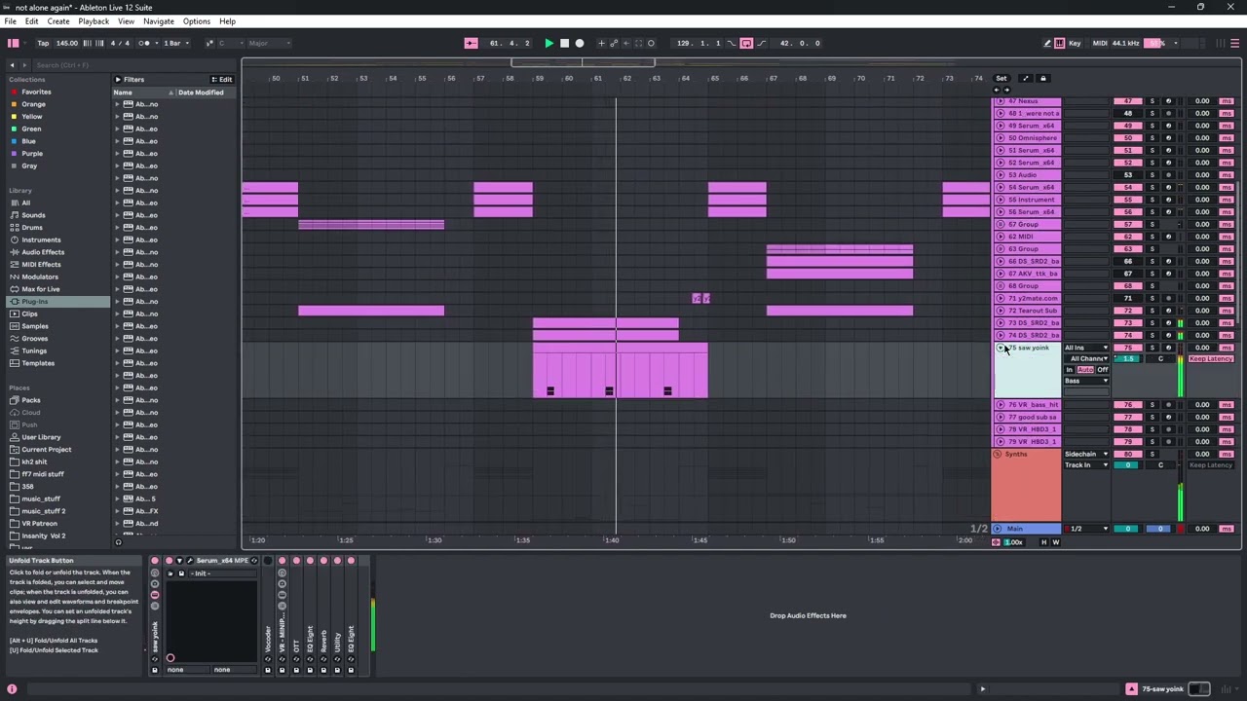Solo track 72 Tearout Sub
This screenshot has width=1247, height=701.
(x=1152, y=311)
